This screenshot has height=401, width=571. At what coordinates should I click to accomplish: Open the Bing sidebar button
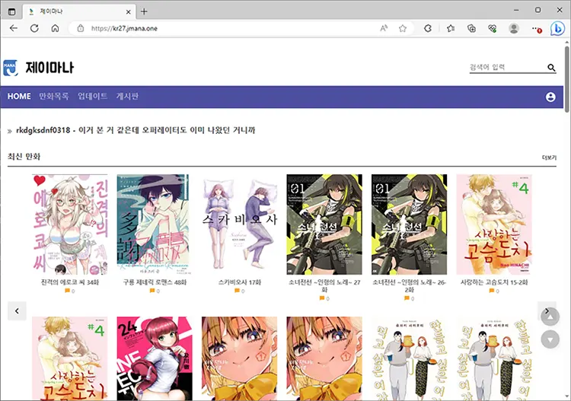[557, 28]
